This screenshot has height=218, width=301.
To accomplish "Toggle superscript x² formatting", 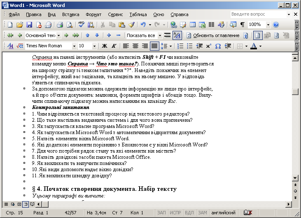I will tap(208, 46).
